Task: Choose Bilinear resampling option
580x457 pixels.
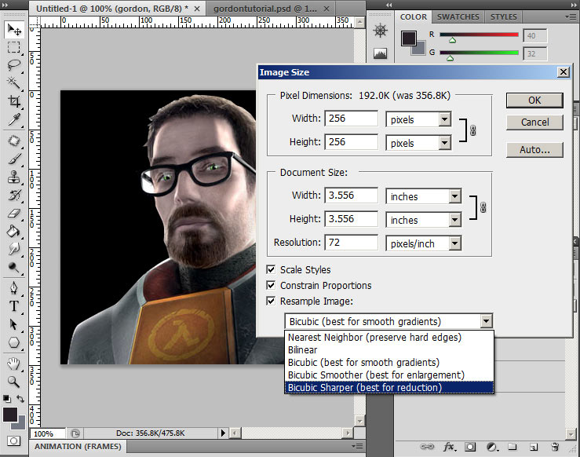Action: coord(389,350)
